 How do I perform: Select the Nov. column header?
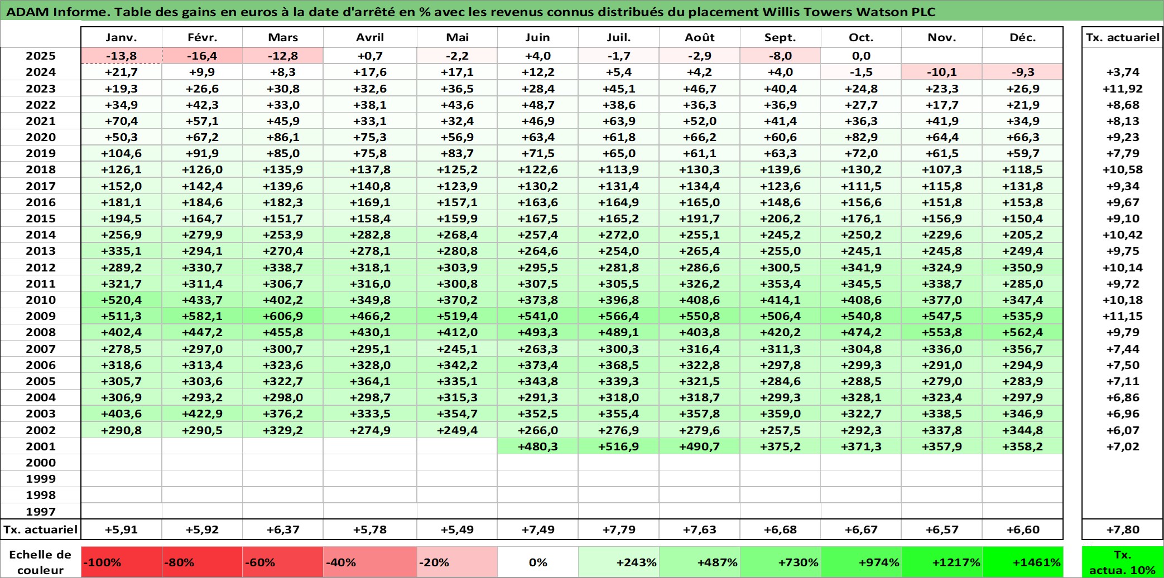pyautogui.click(x=942, y=37)
